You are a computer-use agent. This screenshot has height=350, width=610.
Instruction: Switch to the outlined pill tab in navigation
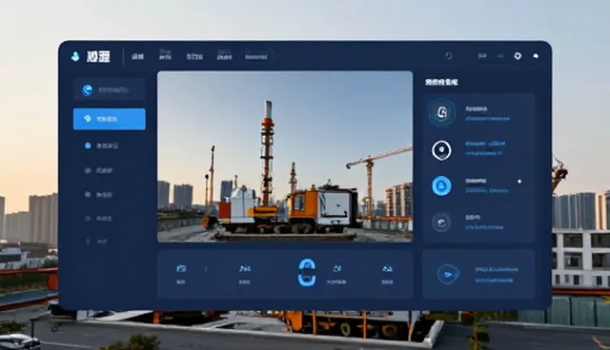[x=256, y=57]
